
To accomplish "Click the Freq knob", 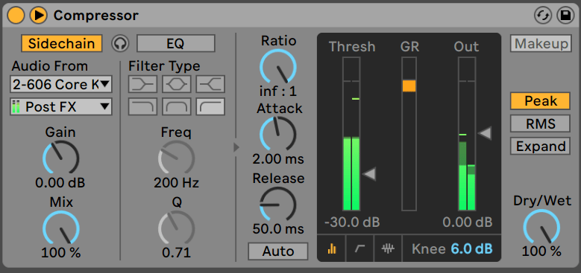I will pos(176,157).
